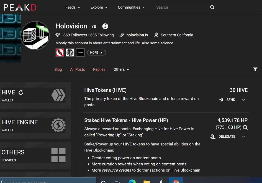View the 669 Followers list
This screenshot has width=262, height=183.
(x=75, y=35)
